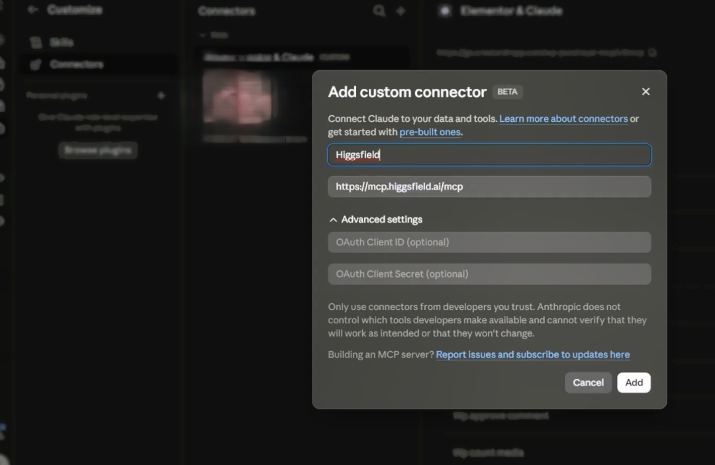Click the Add custom connector heading
This screenshot has height=465, width=715.
pos(407,92)
